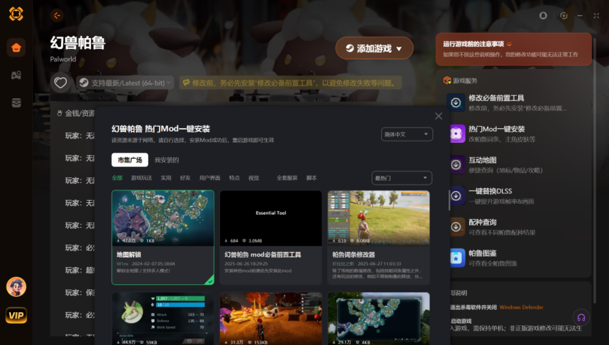The height and width of the screenshot is (345, 609).
Task: Open the campfire scene mod thumbnail
Action: coord(270,319)
